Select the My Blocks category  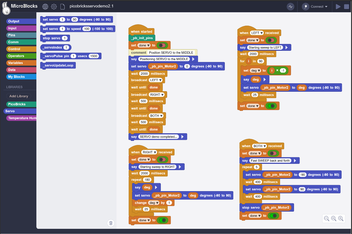(x=21, y=77)
